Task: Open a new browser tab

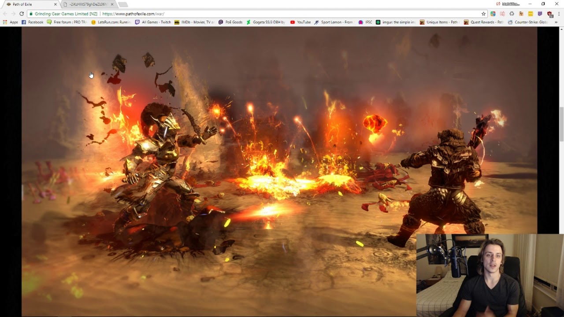Action: tap(123, 4)
